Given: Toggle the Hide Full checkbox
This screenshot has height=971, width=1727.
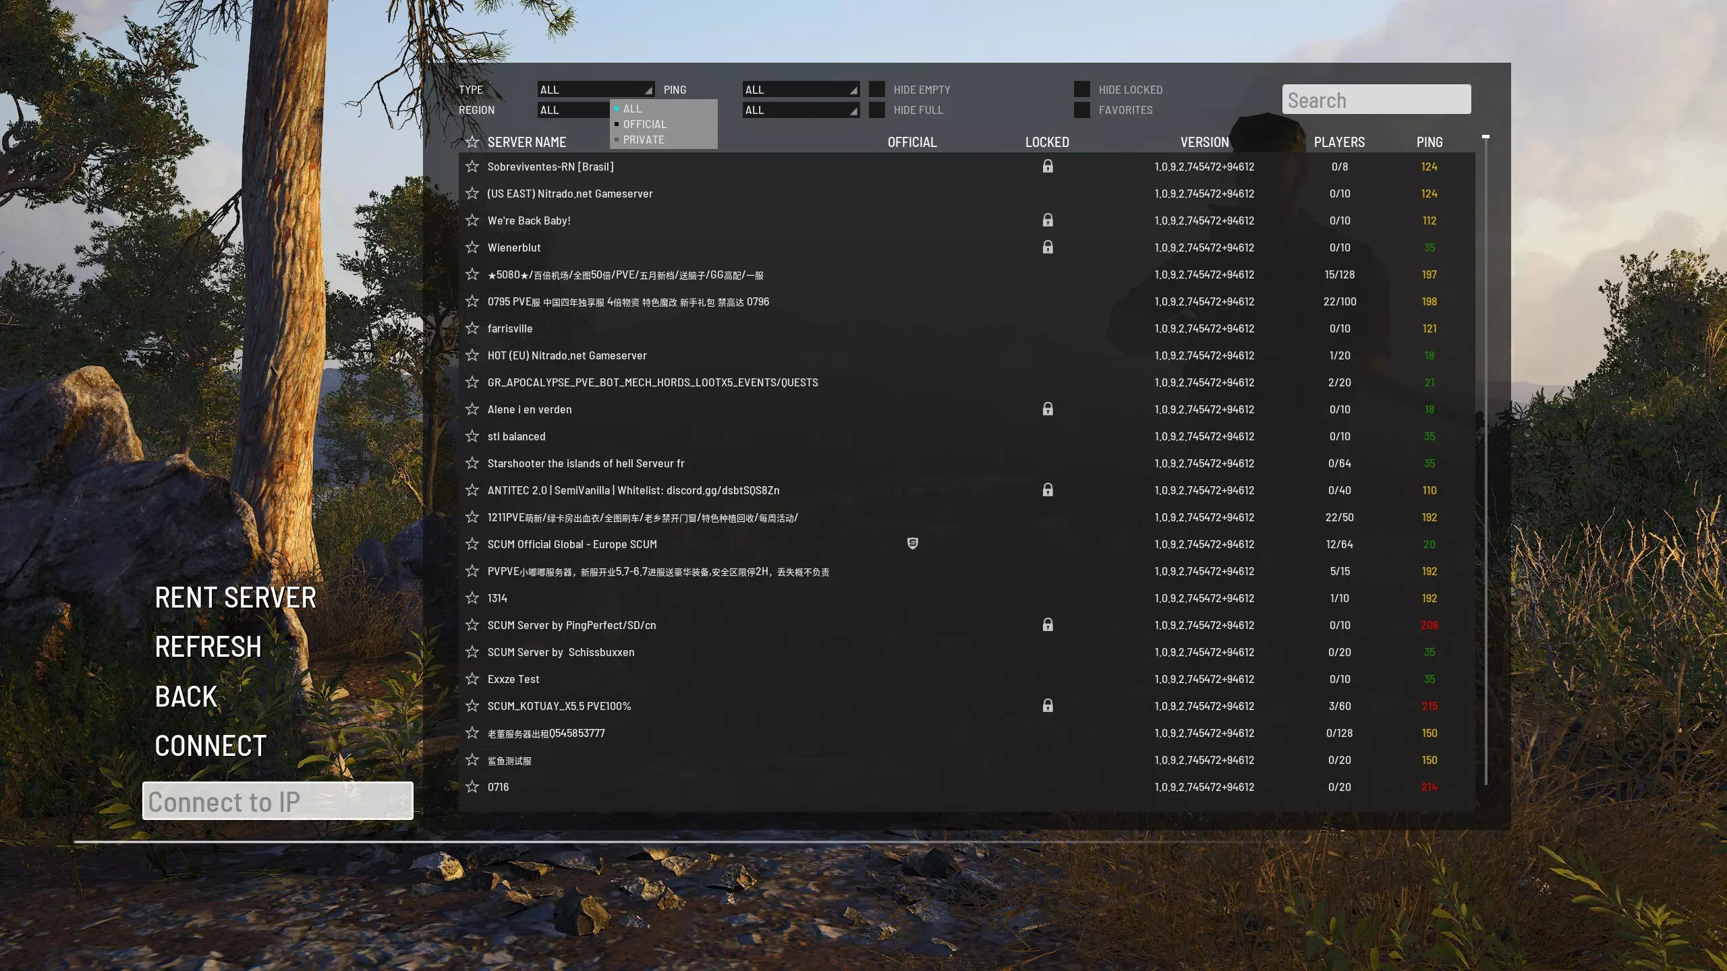Looking at the screenshot, I should 877,110.
